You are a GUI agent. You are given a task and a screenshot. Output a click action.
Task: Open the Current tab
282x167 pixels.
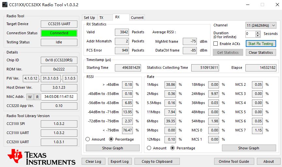137,18
